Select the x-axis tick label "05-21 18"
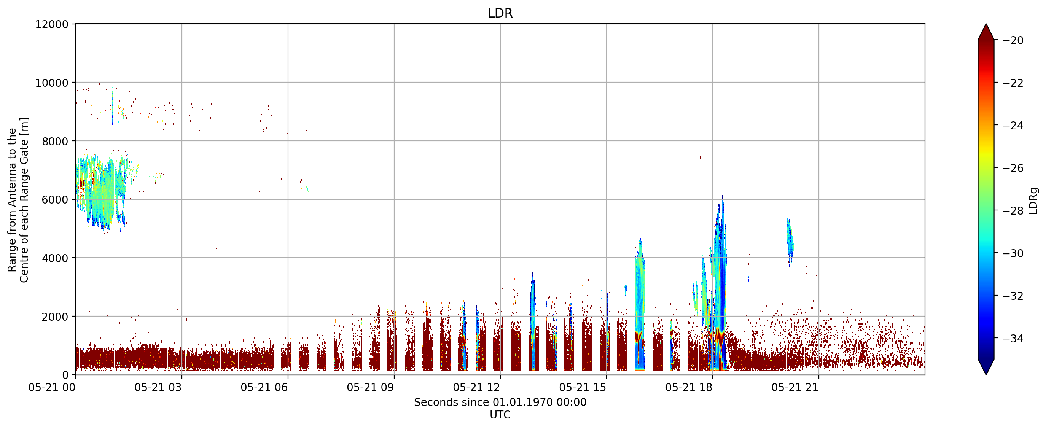 point(689,387)
